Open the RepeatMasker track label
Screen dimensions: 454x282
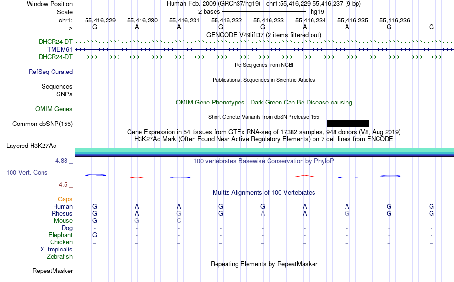tap(53, 271)
